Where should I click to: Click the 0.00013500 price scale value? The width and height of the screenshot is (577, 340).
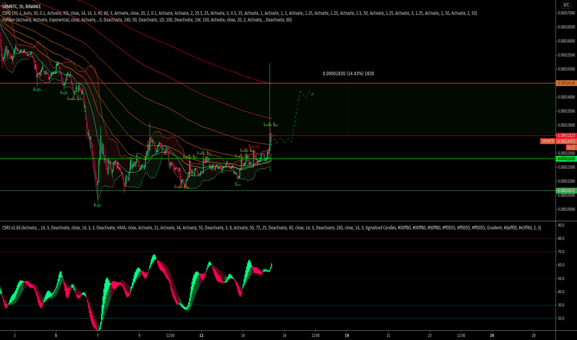[x=566, y=111]
